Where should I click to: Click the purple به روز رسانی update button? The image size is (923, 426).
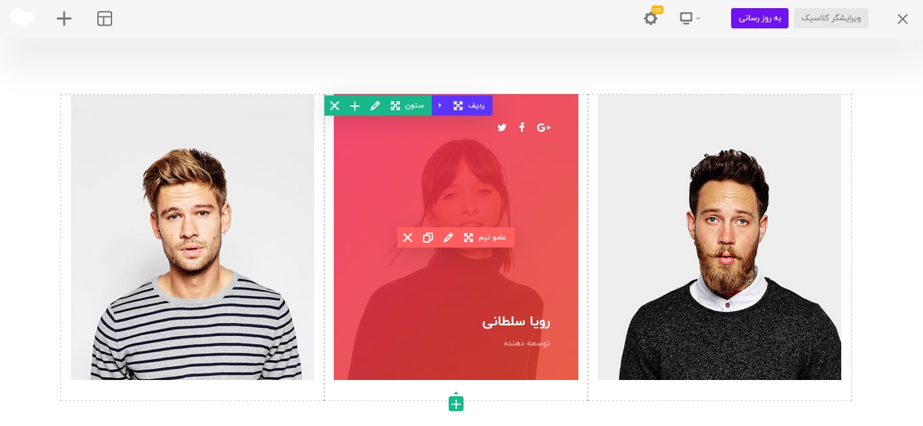coord(759,18)
